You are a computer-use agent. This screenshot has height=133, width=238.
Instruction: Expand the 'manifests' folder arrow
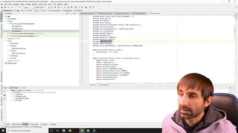pos(6,19)
